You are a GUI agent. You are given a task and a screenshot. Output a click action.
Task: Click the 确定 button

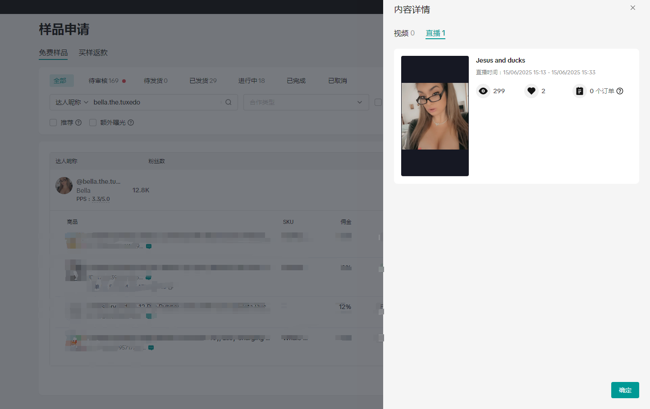point(625,390)
